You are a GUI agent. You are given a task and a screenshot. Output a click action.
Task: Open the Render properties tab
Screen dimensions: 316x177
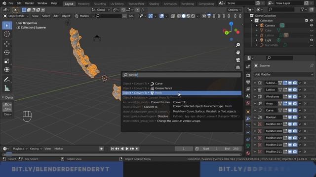[x=248, y=75]
